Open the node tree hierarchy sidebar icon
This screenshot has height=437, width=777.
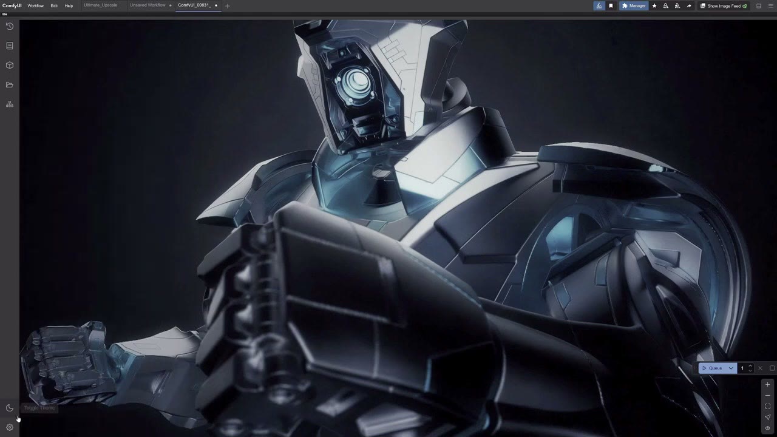coord(10,104)
